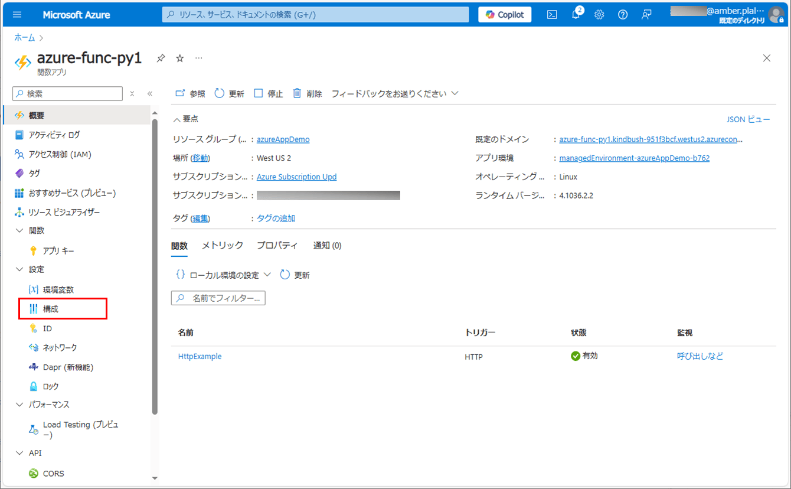The width and height of the screenshot is (791, 489).
Task: Open Azure Subscription Upd link
Action: [297, 177]
